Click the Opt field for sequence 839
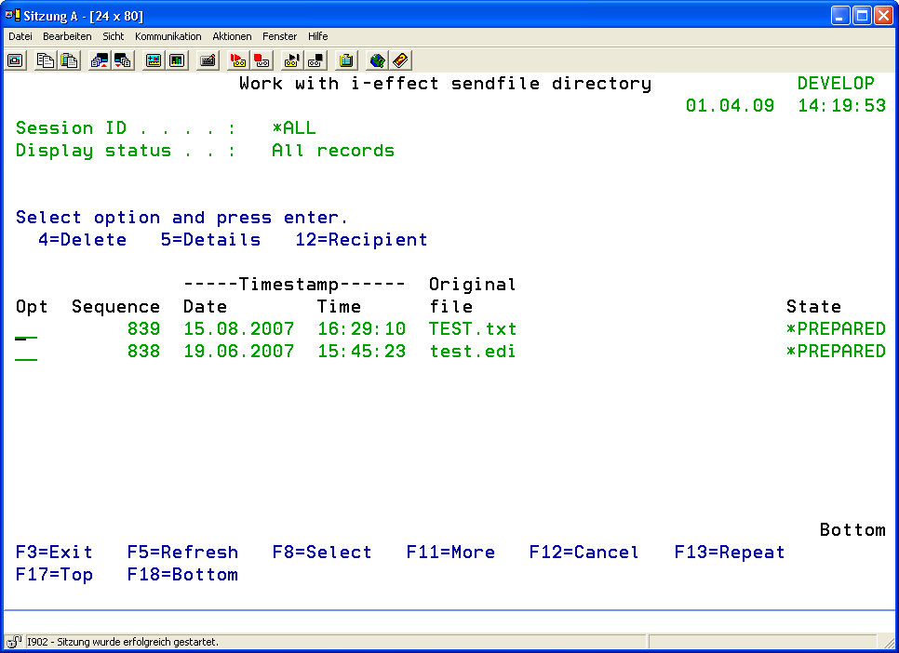 (x=26, y=330)
